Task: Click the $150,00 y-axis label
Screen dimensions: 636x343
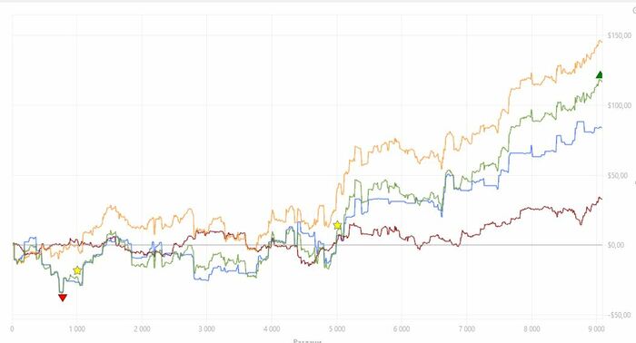Action: pyautogui.click(x=620, y=35)
